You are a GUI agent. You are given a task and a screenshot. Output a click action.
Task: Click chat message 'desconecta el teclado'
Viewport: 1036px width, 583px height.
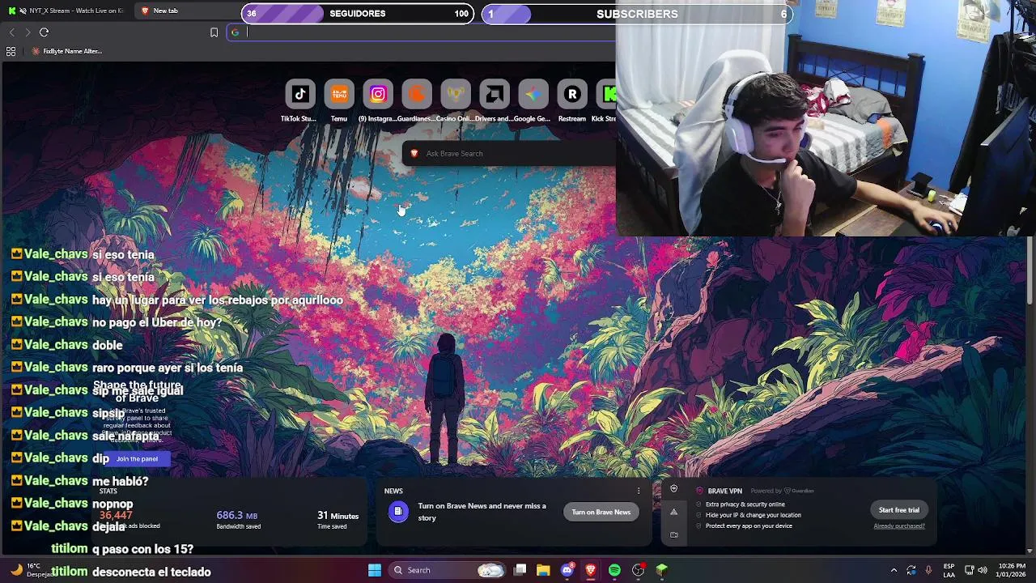(x=151, y=572)
